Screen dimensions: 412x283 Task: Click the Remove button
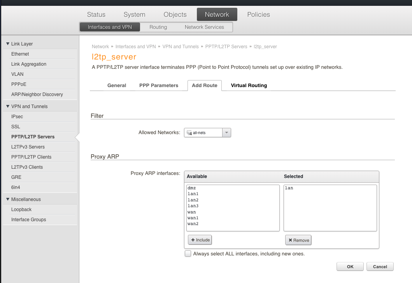click(x=298, y=240)
